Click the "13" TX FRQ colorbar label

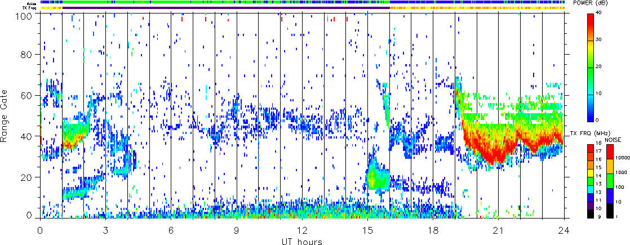click(598, 184)
